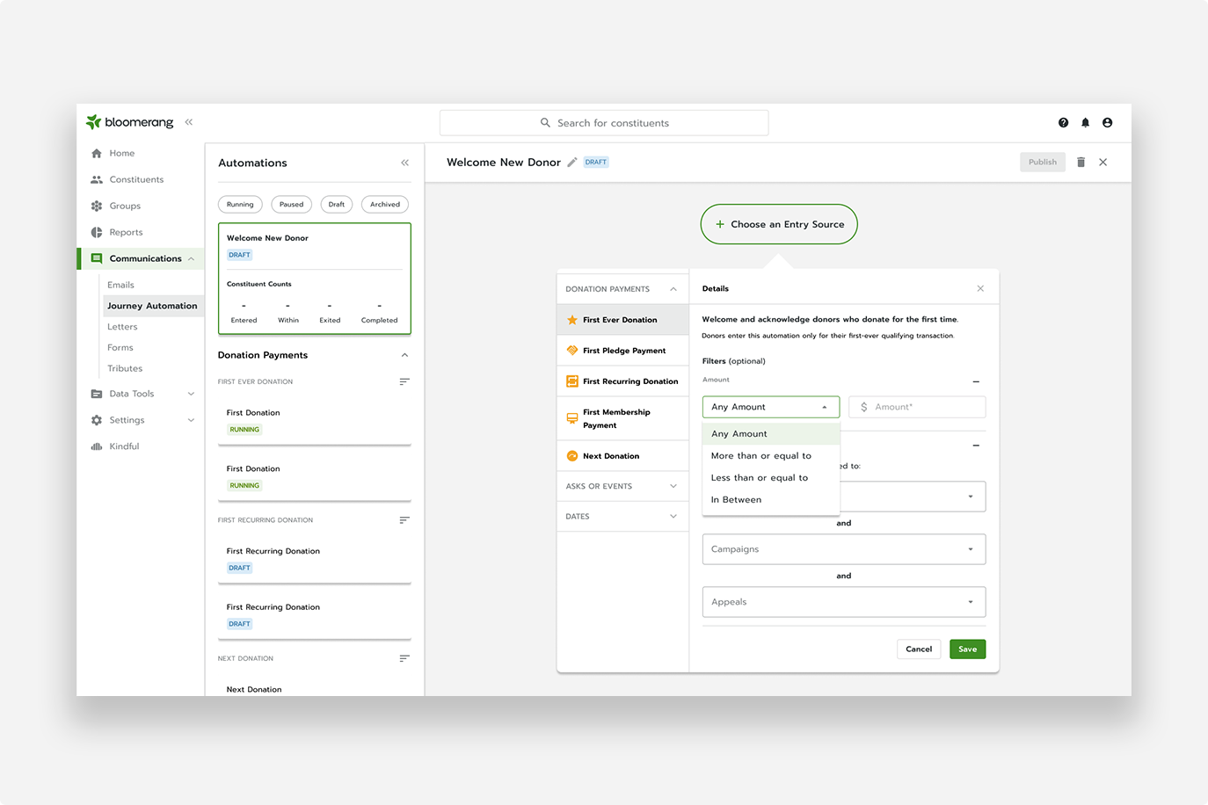
Task: Select First Membership Payment source
Action: pos(623,418)
